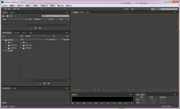Click the Pause button in transport

(x=103, y=90)
